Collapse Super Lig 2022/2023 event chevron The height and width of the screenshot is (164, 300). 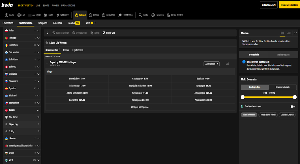click(47, 63)
